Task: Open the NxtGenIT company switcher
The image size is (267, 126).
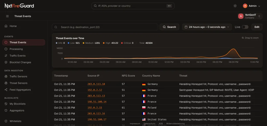Action: 250,16
